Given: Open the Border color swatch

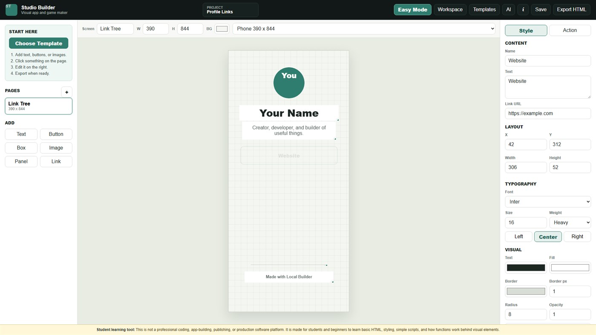Looking at the screenshot, I should [x=526, y=291].
